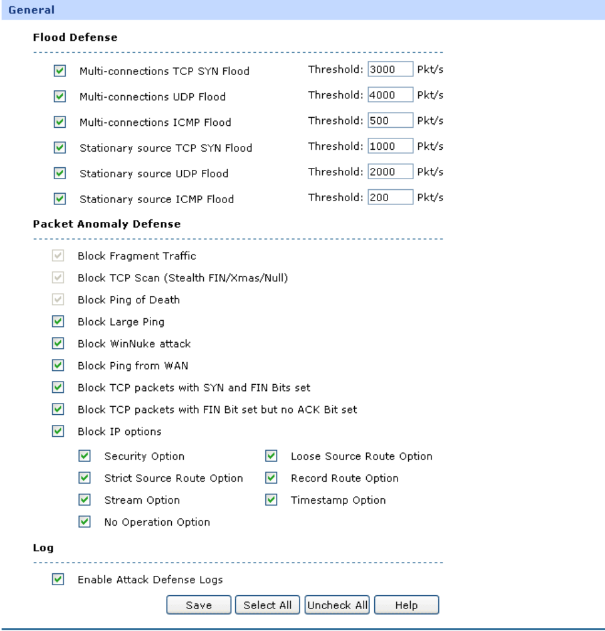The width and height of the screenshot is (605, 631).
Task: Toggle Multi-connections UDP Flood checkbox
Action: [x=60, y=97]
